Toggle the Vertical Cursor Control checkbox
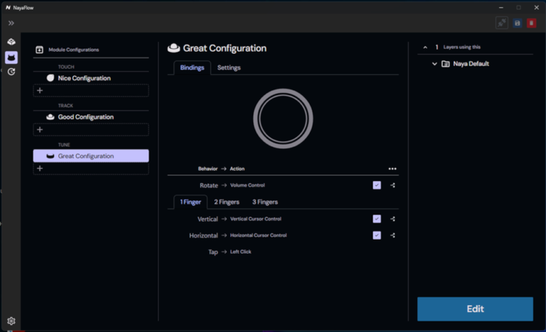 377,219
